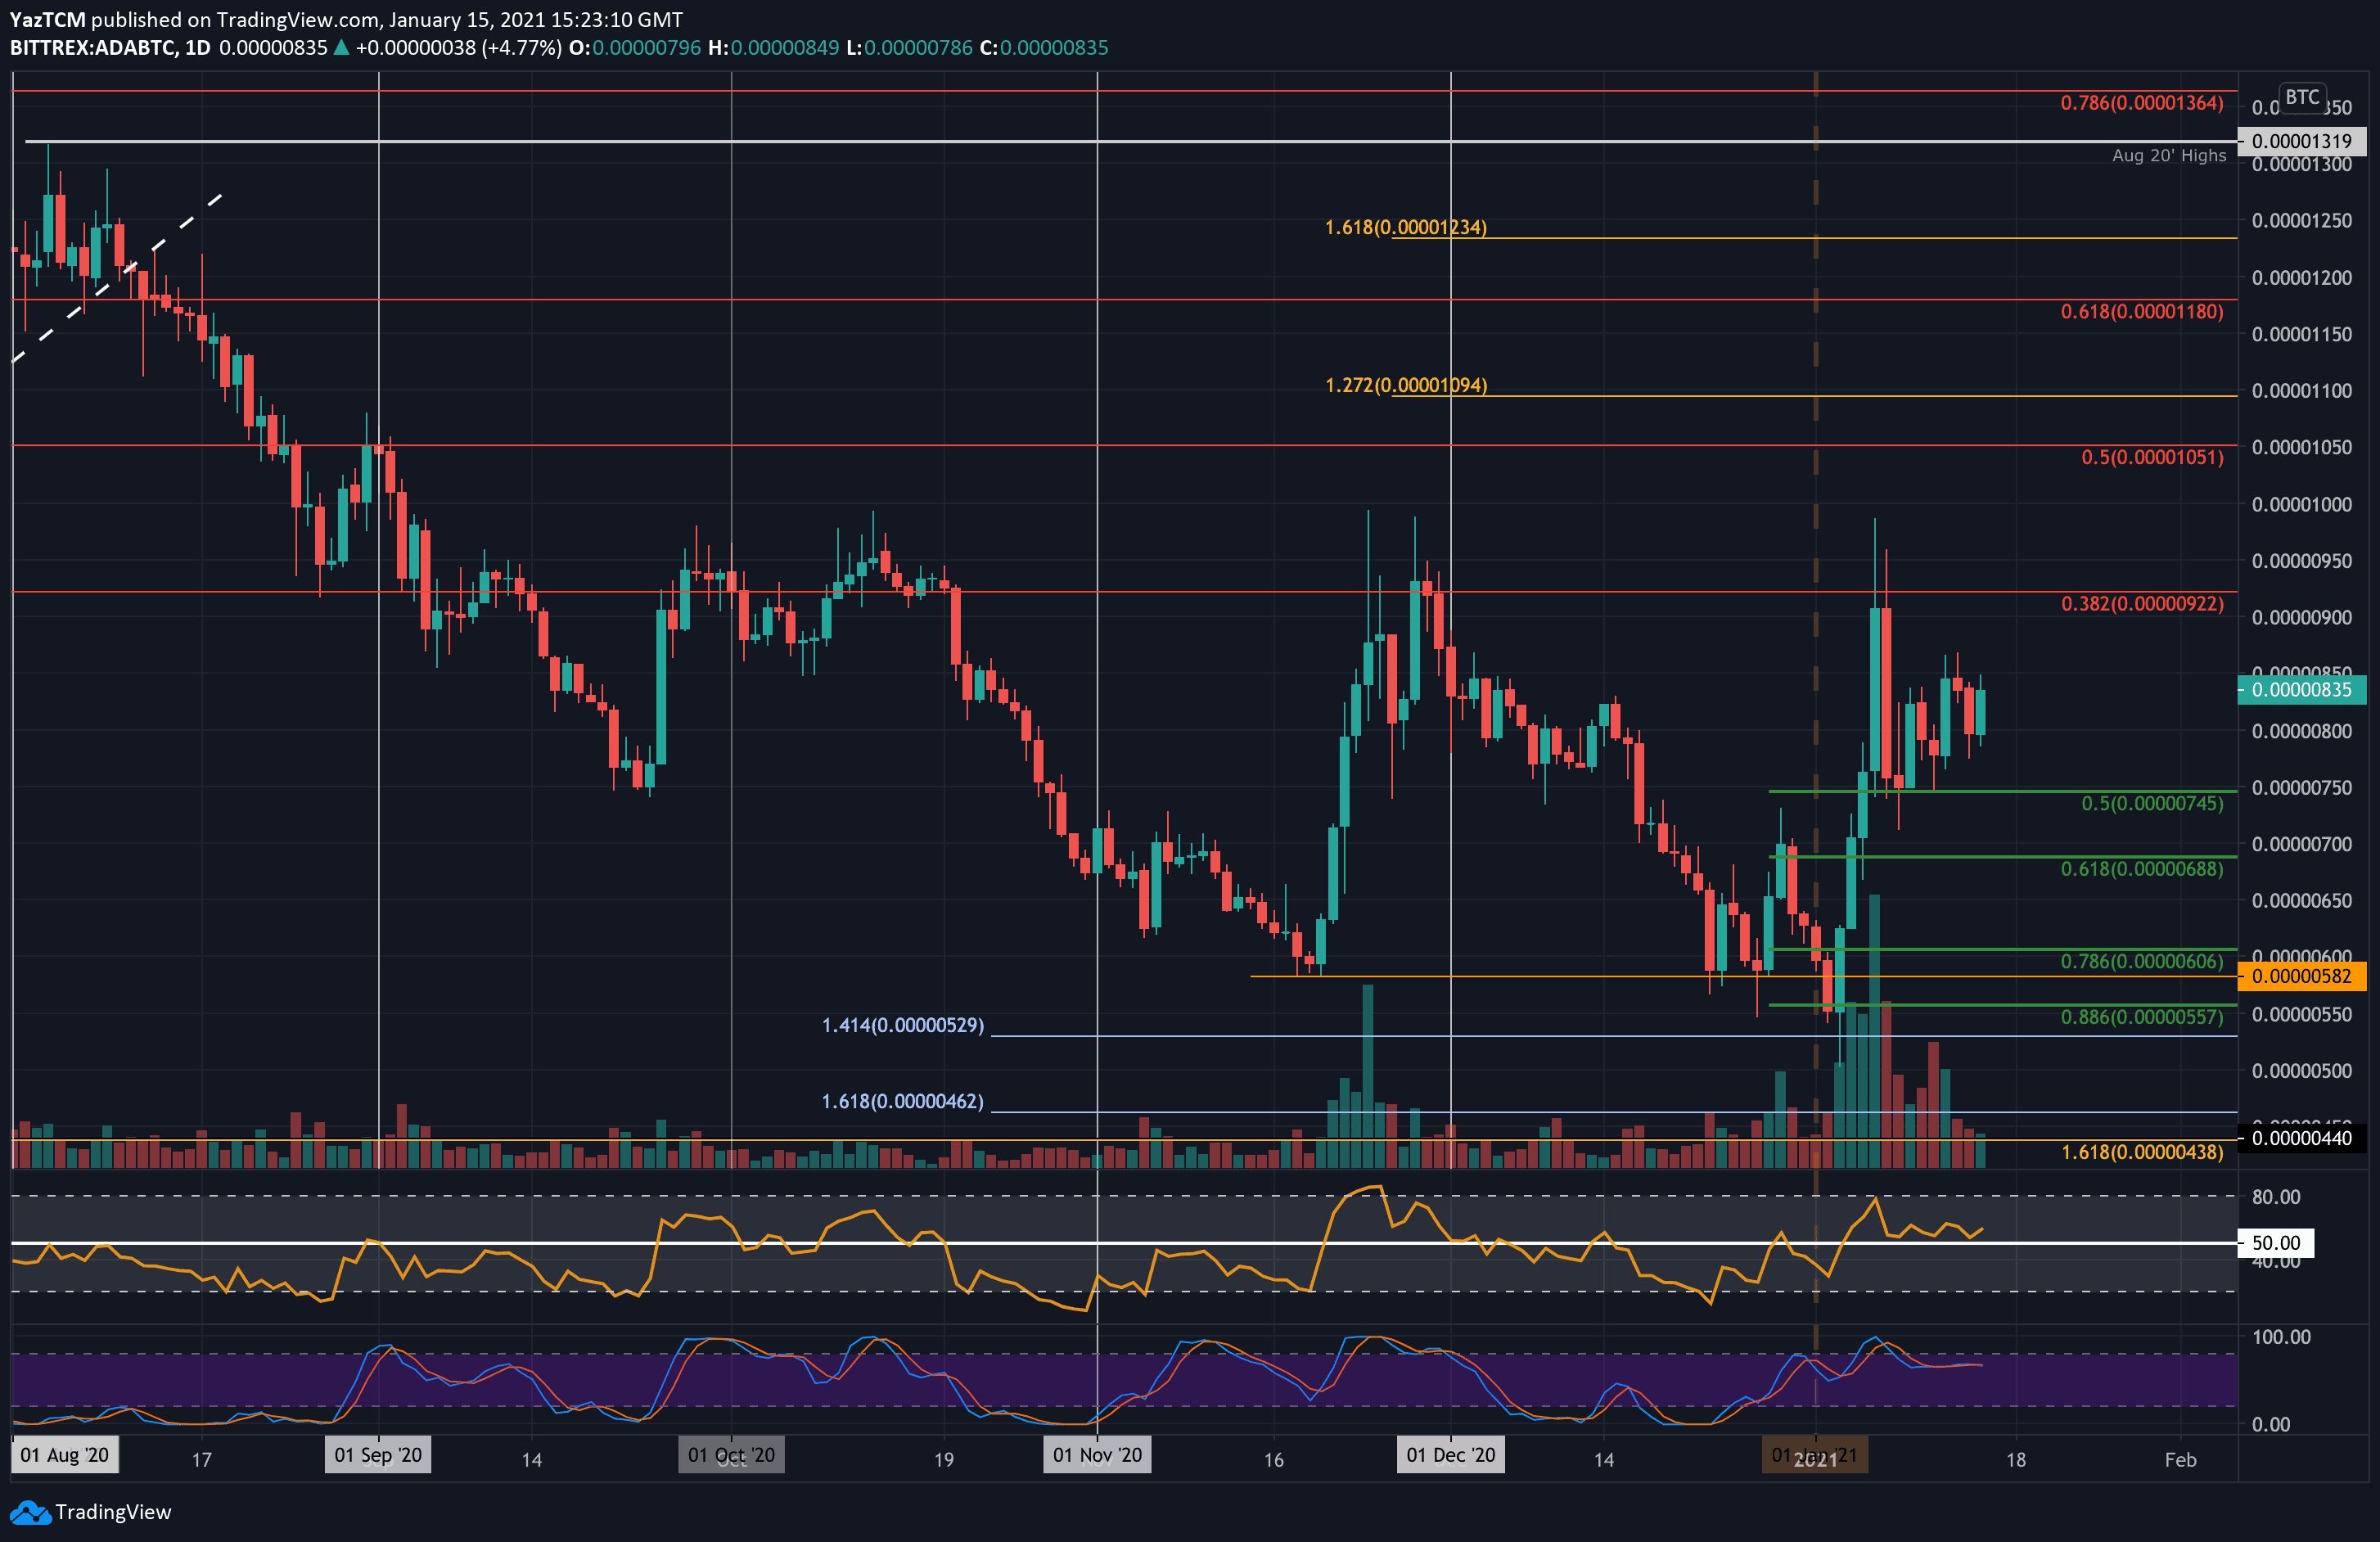Open the 1D timeframe label
The width and height of the screenshot is (2380, 1542).
(200, 46)
